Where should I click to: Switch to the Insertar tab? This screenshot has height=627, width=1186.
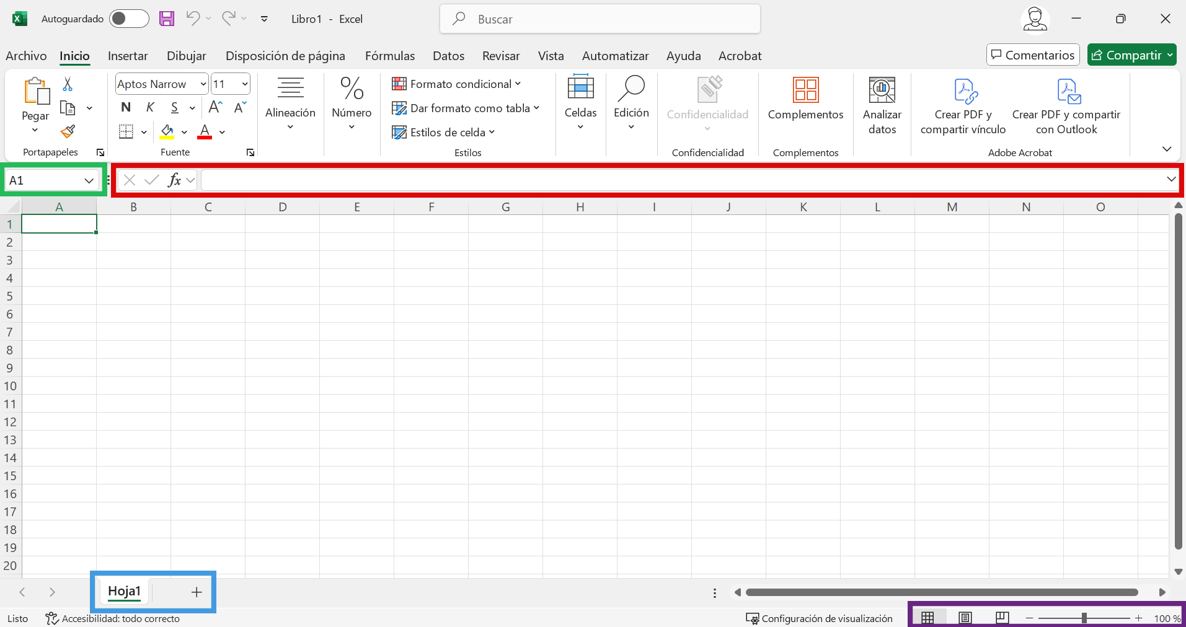(x=128, y=56)
